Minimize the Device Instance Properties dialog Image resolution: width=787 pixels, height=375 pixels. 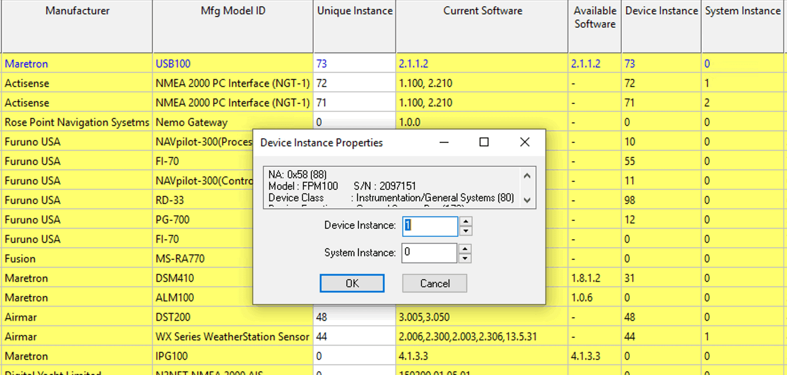click(444, 142)
